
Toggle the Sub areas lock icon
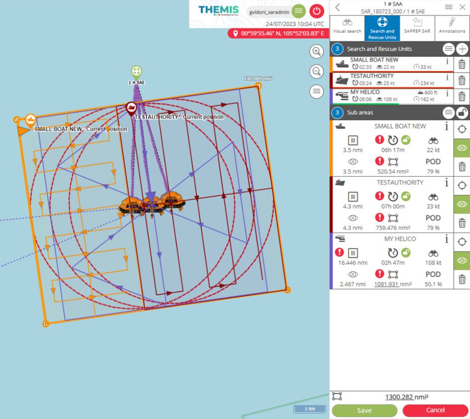click(462, 112)
